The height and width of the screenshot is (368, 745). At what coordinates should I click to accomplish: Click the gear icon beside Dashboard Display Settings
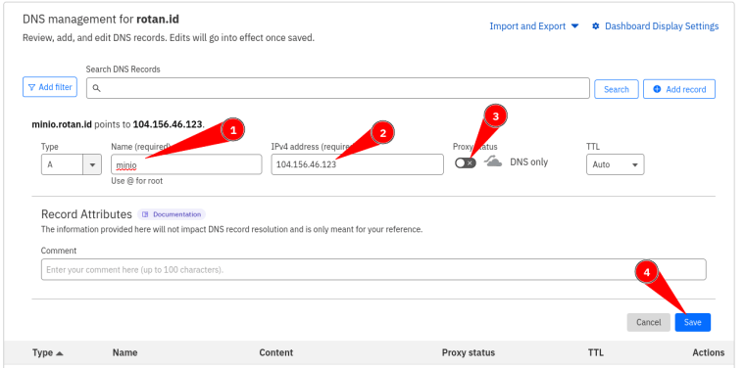pos(596,26)
